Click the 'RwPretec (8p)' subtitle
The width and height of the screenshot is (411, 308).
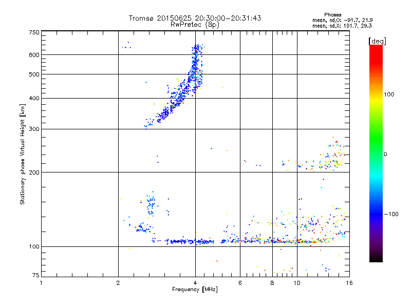click(x=195, y=25)
